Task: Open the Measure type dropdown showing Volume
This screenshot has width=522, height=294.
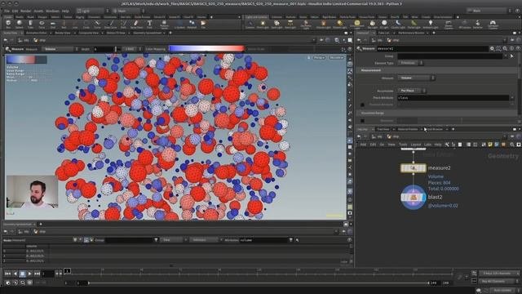Action: (417, 78)
